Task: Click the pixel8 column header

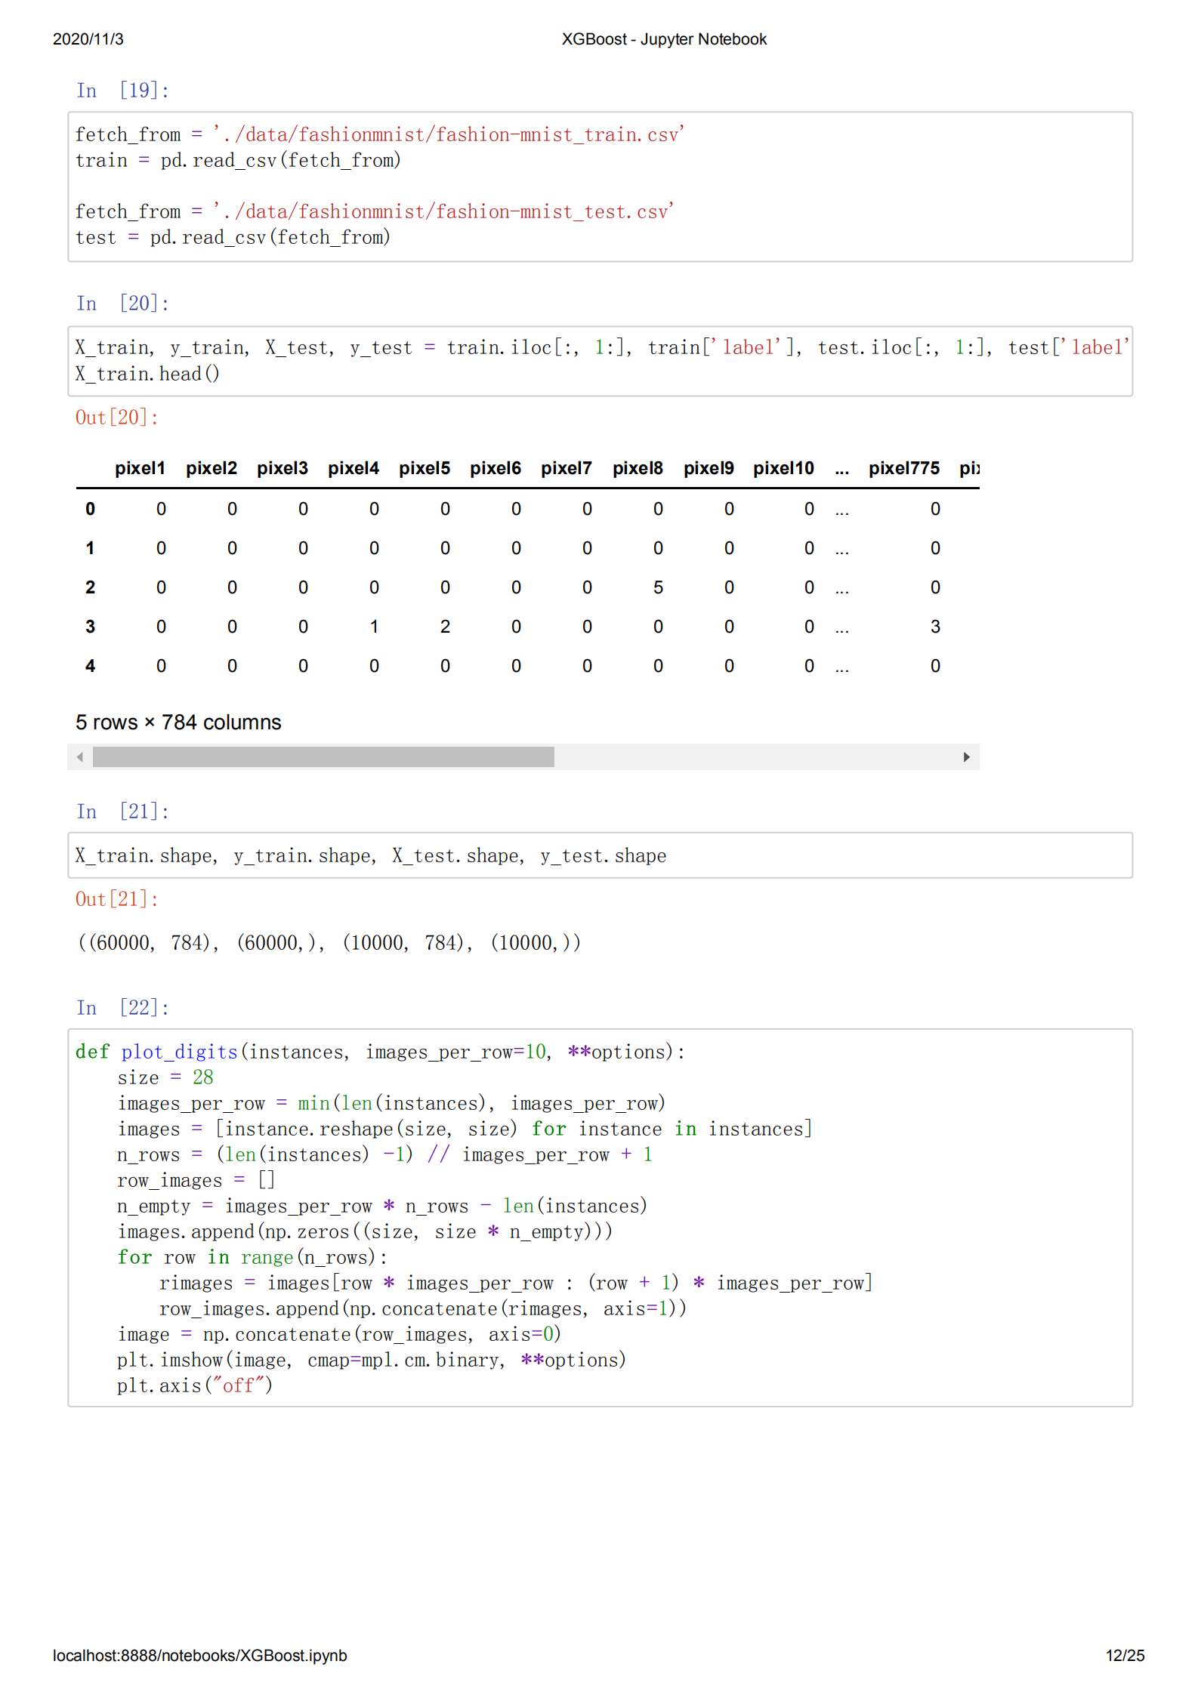Action: [638, 468]
